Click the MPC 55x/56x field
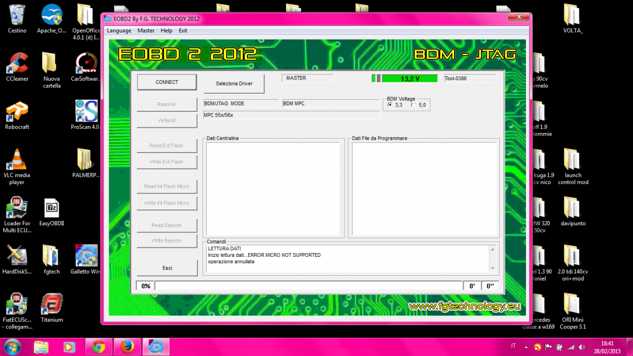Image resolution: width=633 pixels, height=356 pixels. click(x=291, y=115)
